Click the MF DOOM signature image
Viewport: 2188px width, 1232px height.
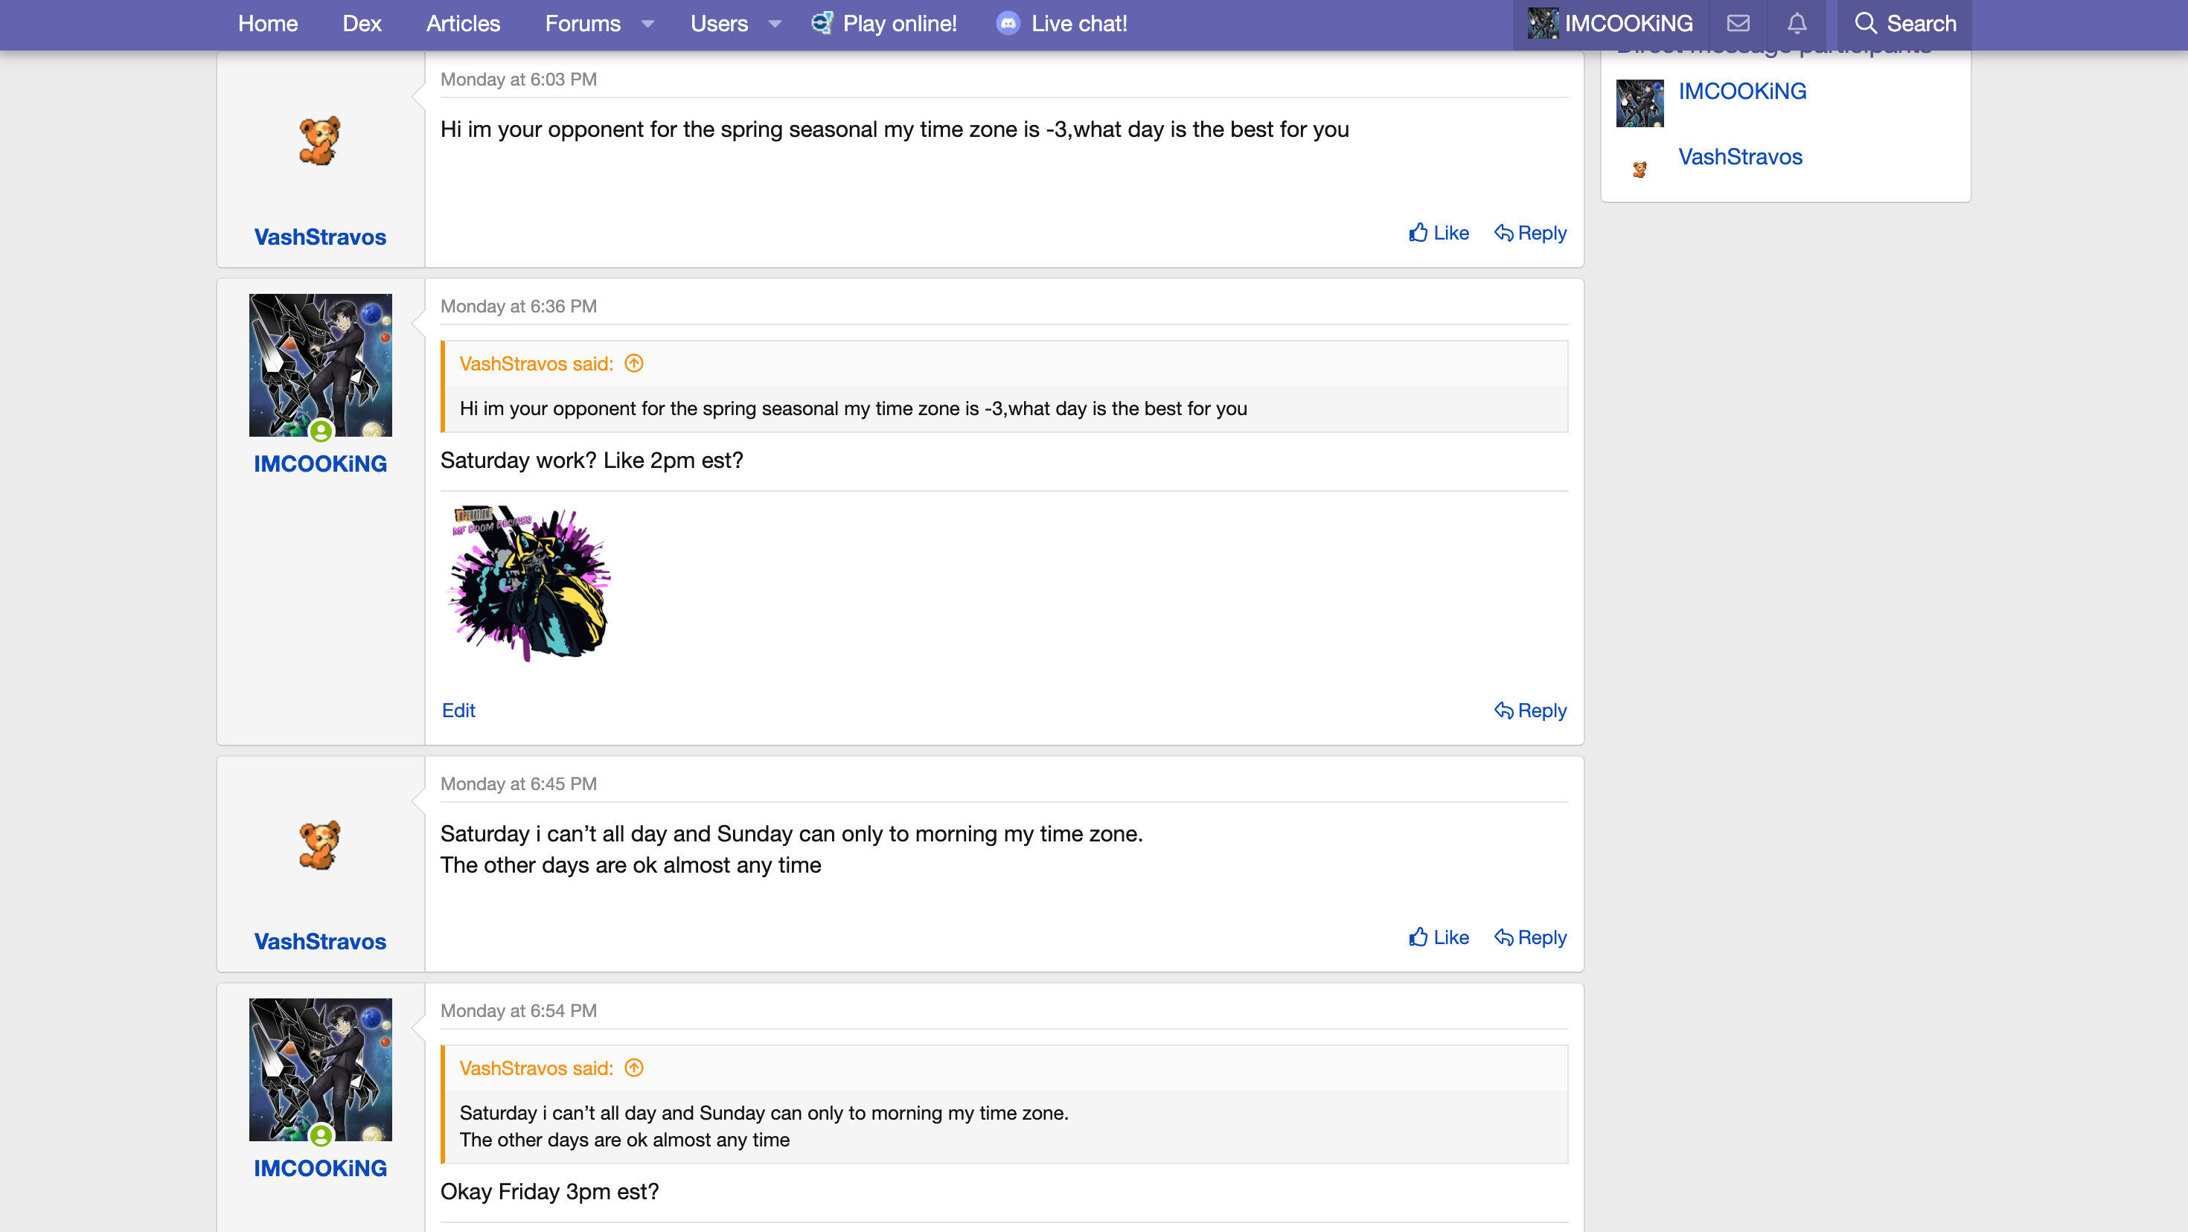pos(530,583)
